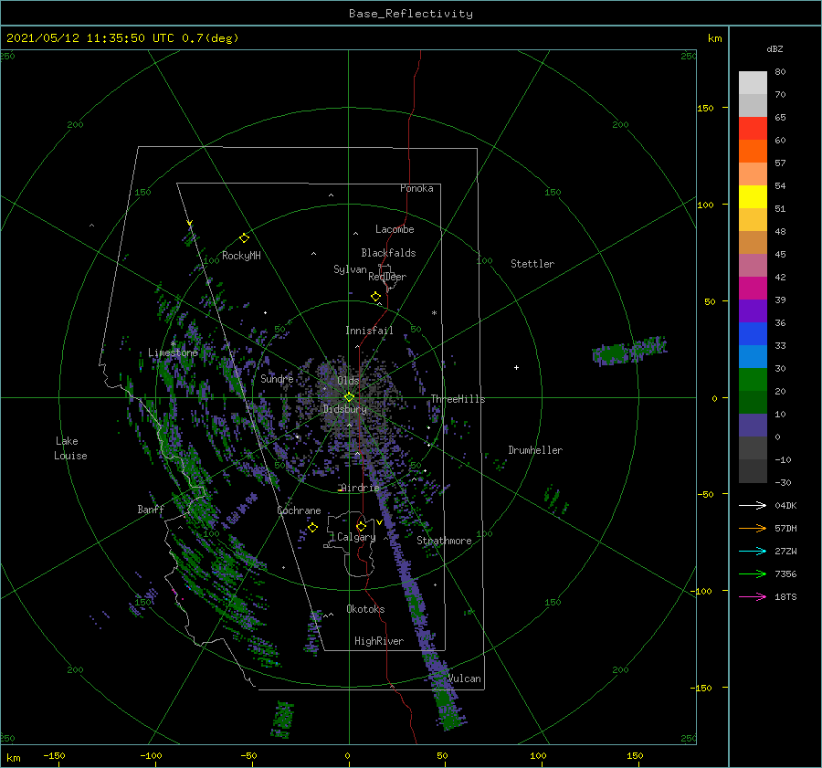Click the Base_Reflectivity title

pyautogui.click(x=411, y=14)
